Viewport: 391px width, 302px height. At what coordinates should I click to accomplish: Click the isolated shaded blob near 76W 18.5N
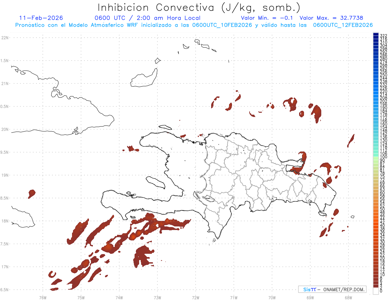point(31,194)
